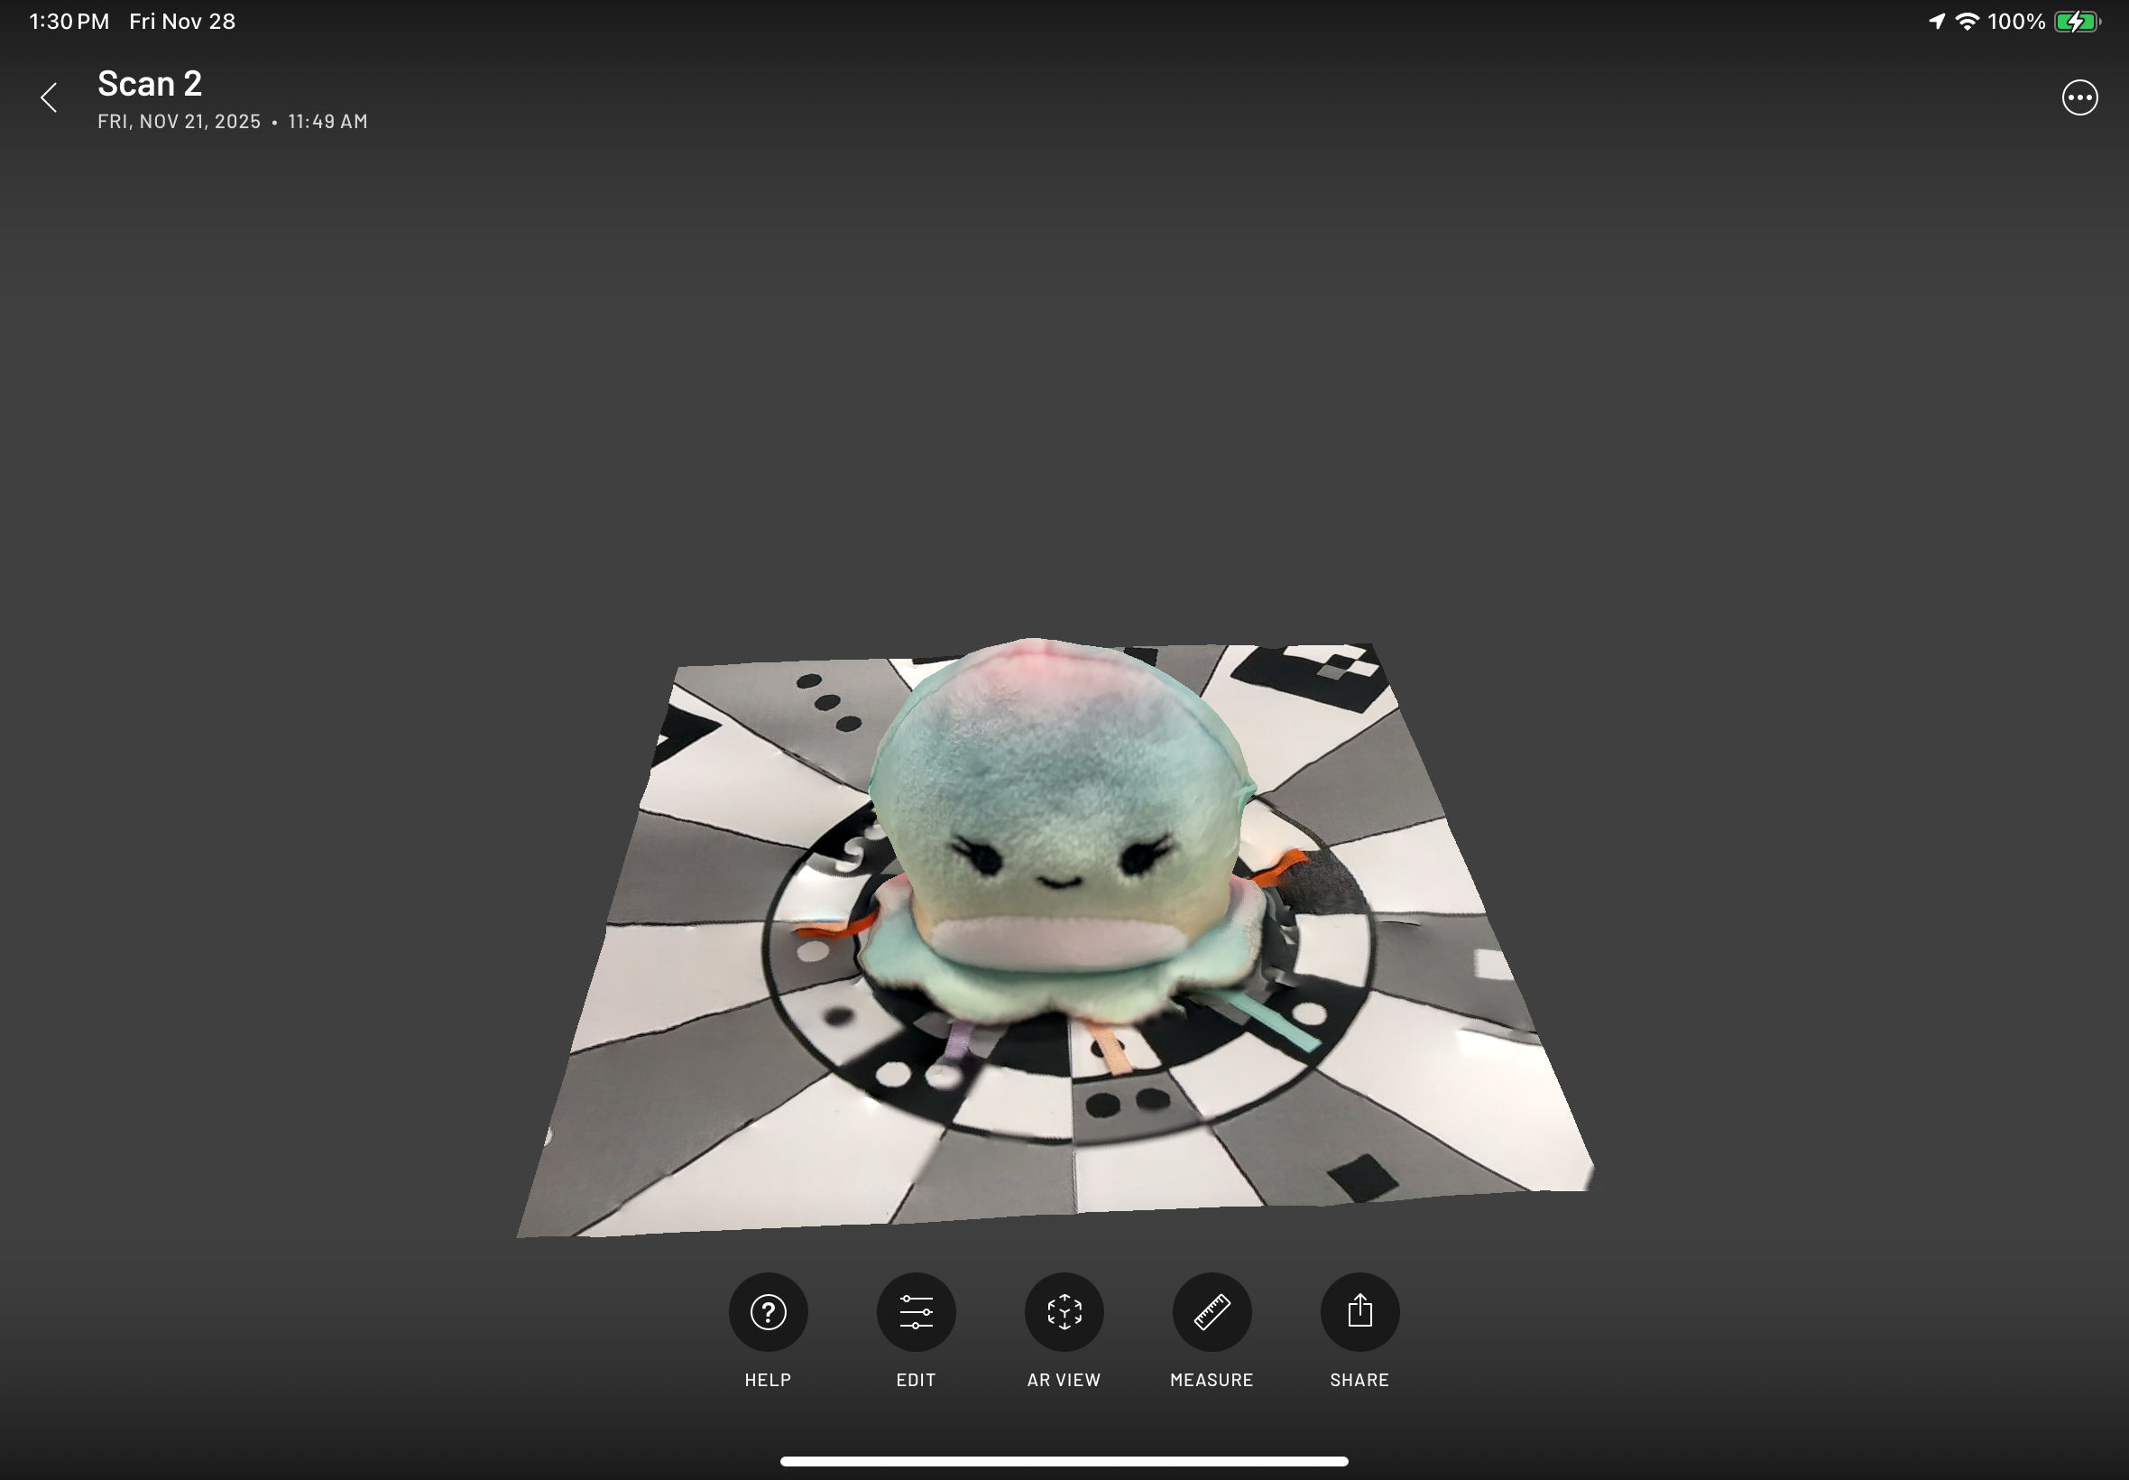Tap the AR VIEW label text
This screenshot has width=2129, height=1480.
coord(1063,1379)
